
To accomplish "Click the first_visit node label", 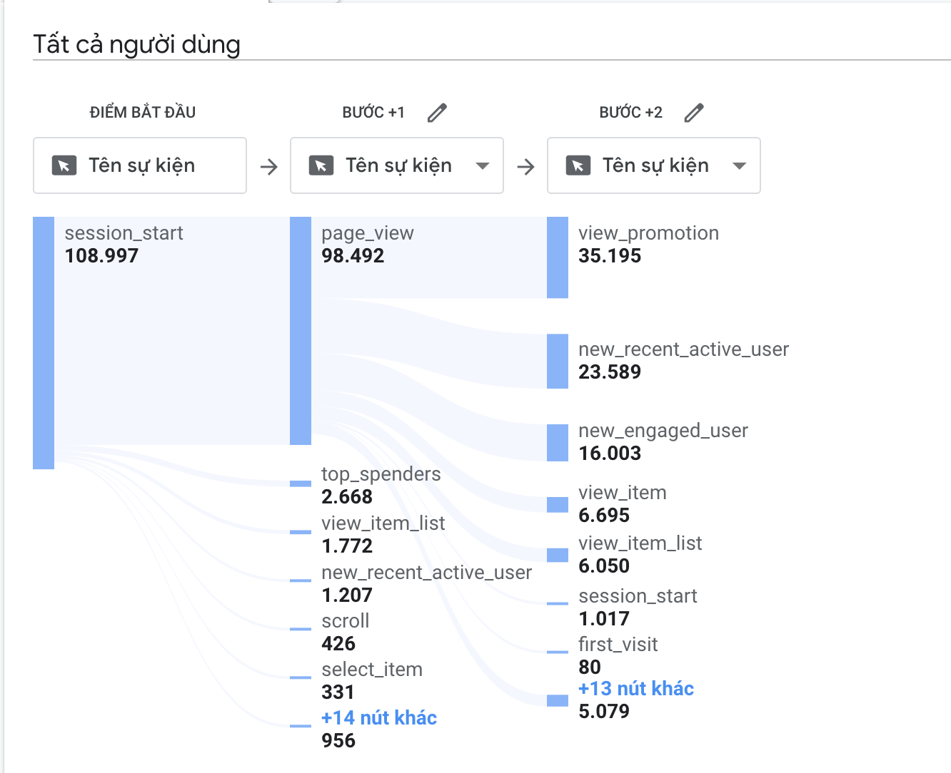I will (x=618, y=644).
